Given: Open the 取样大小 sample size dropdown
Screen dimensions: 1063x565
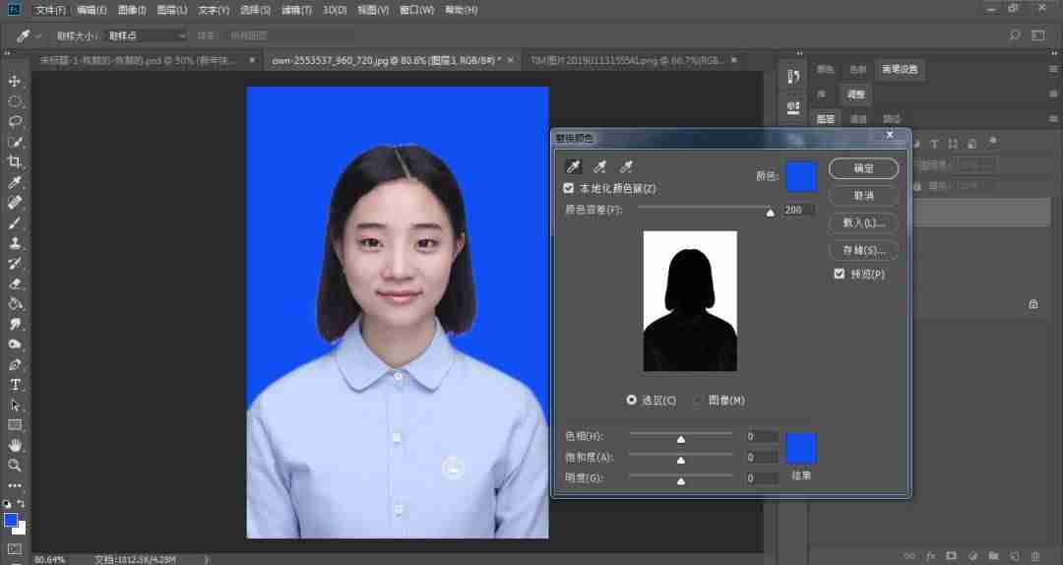Looking at the screenshot, I should coord(147,35).
